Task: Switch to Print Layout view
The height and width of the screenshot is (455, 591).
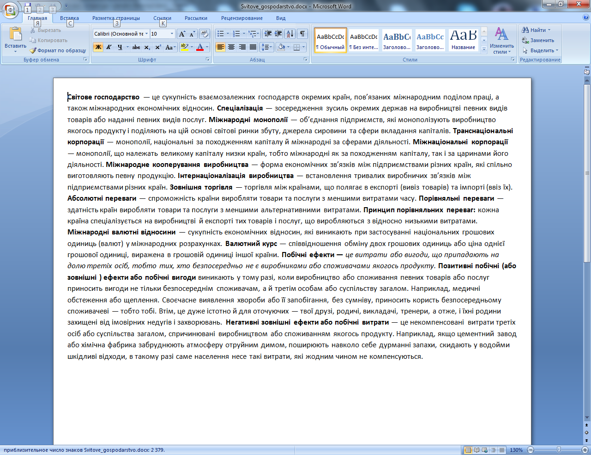Action: point(468,450)
